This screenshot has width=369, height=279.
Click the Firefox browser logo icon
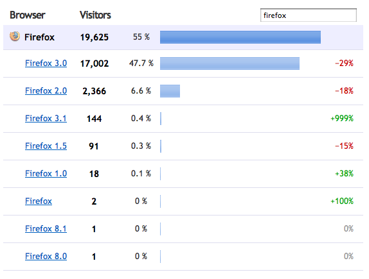click(15, 37)
